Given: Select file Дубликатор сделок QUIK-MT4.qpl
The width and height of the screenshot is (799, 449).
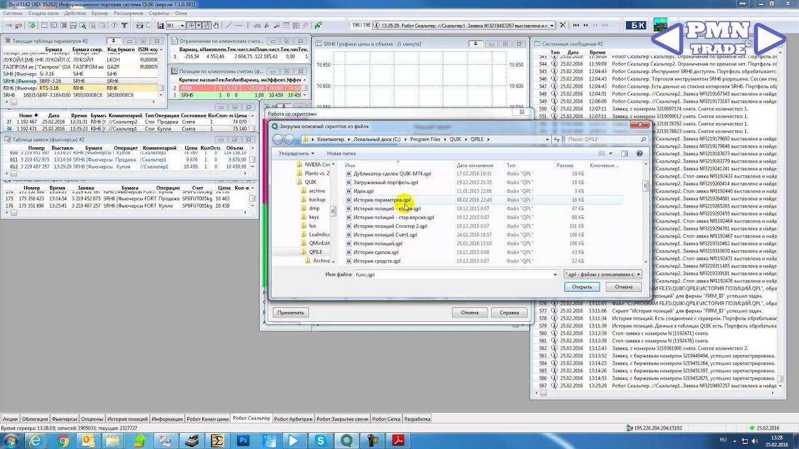Looking at the screenshot, I should point(392,173).
